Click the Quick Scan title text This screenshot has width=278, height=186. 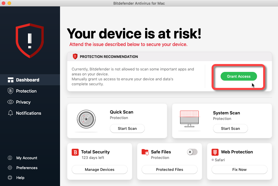point(122,112)
